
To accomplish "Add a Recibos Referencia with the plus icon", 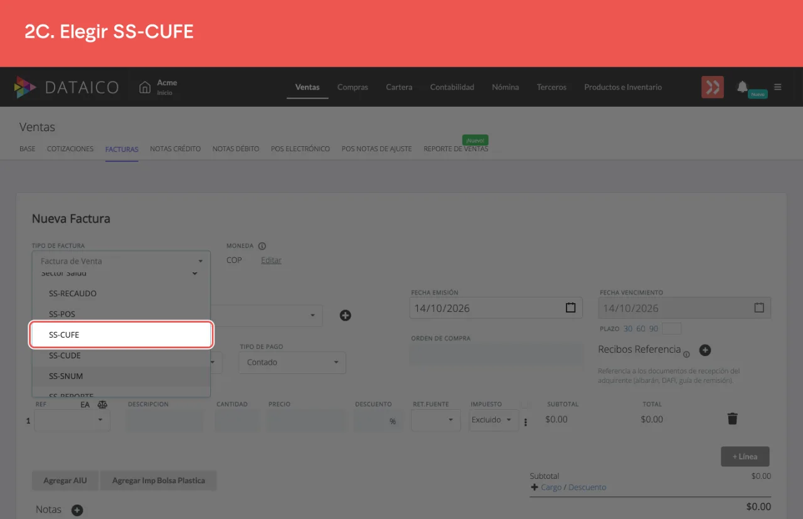I will (705, 350).
